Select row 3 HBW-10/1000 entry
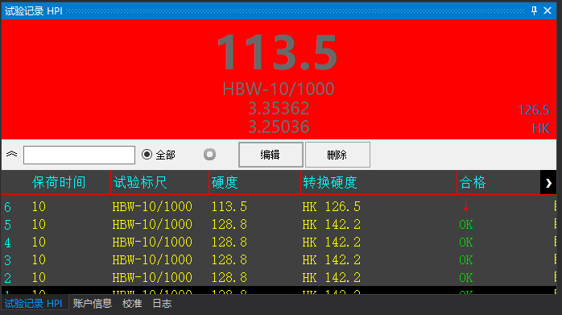Image resolution: width=562 pixels, height=315 pixels. click(x=152, y=259)
